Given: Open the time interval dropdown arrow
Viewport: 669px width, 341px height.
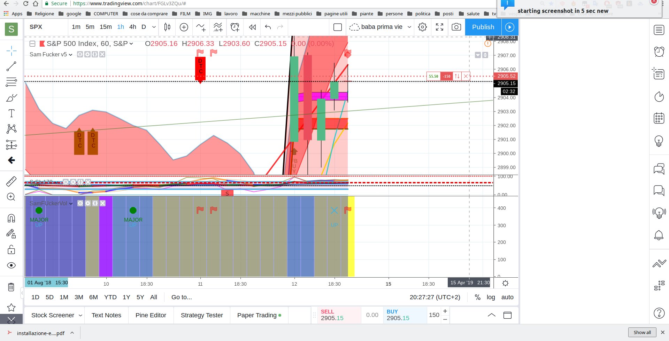Looking at the screenshot, I should (x=154, y=27).
